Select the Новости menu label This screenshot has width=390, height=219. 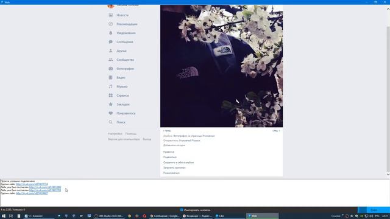point(122,15)
